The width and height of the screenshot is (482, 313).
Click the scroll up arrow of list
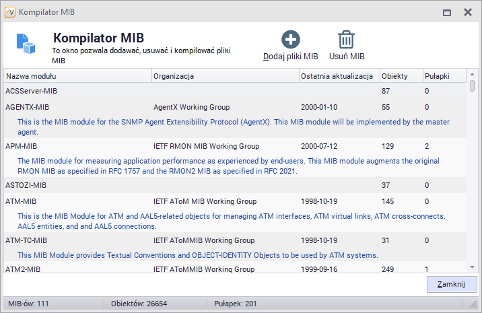tap(472, 75)
